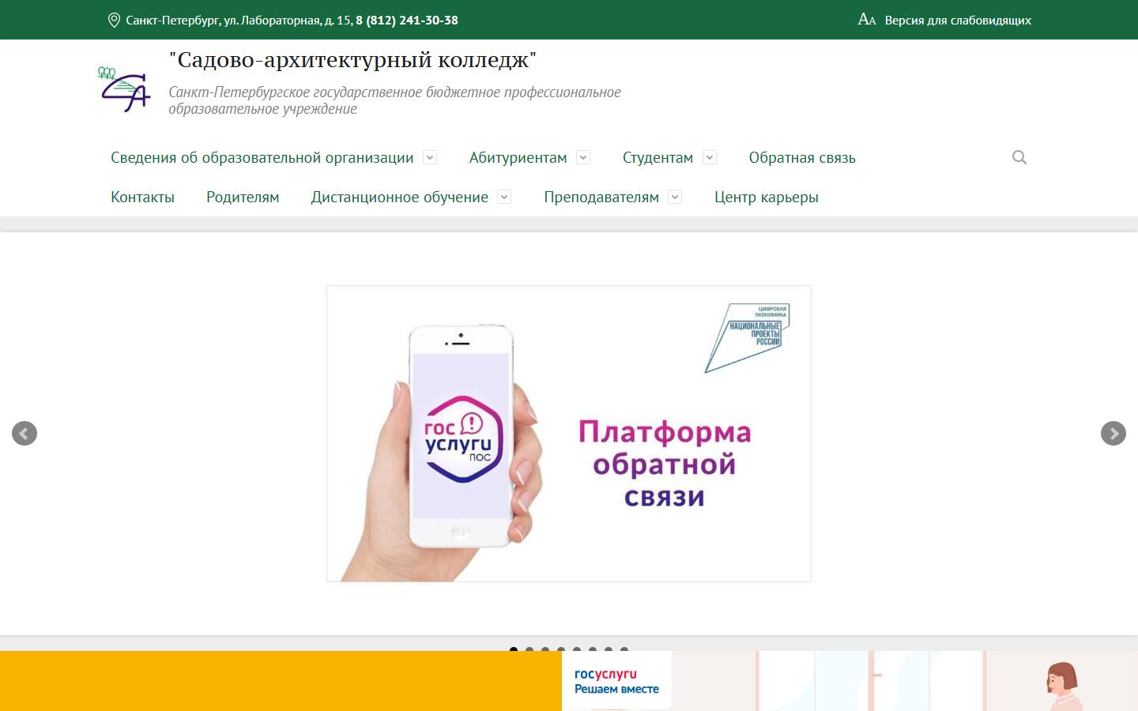1138x711 pixels.
Task: Click the Садово-архитектурный колледж site title
Action: [x=352, y=60]
